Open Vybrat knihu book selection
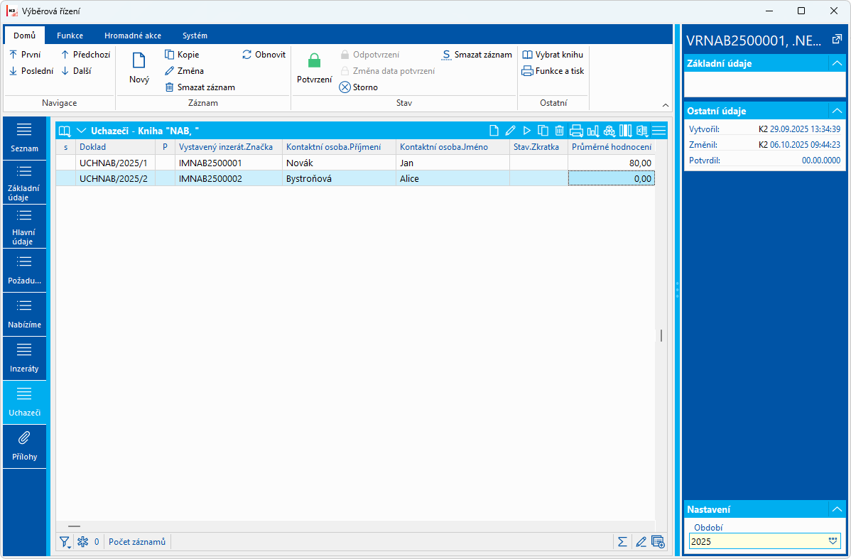The width and height of the screenshot is (851, 559). coord(553,54)
